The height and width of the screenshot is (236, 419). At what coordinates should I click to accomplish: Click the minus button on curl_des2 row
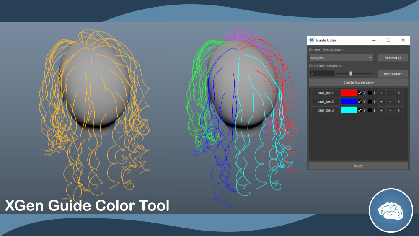390,101
